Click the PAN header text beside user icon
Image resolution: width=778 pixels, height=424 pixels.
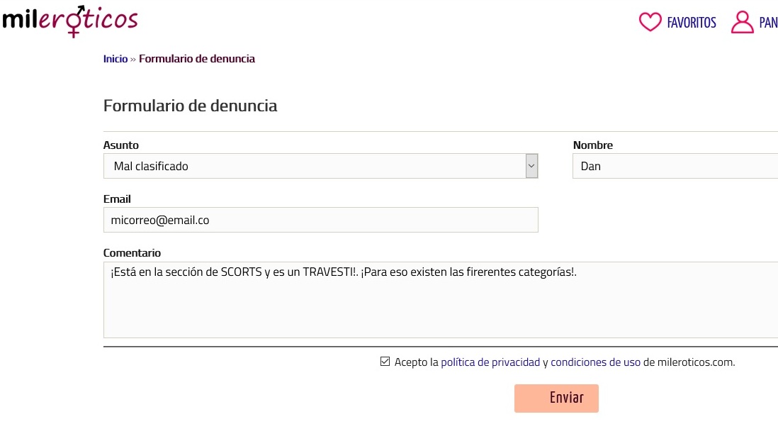click(768, 23)
